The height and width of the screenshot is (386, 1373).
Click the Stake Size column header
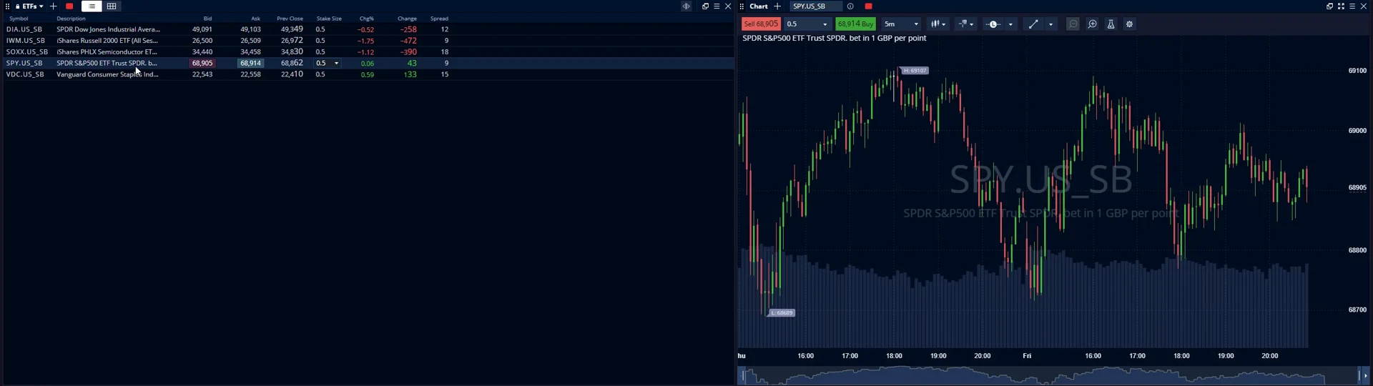pyautogui.click(x=329, y=19)
